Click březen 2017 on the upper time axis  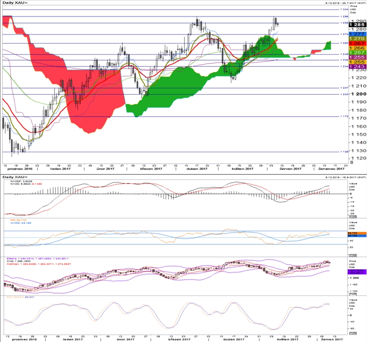(x=151, y=169)
